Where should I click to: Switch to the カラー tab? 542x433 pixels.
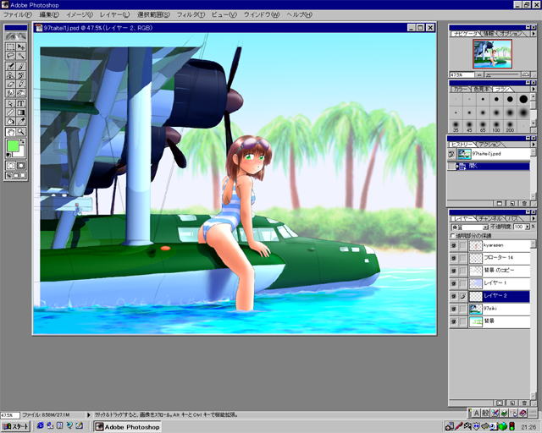pyautogui.click(x=460, y=90)
